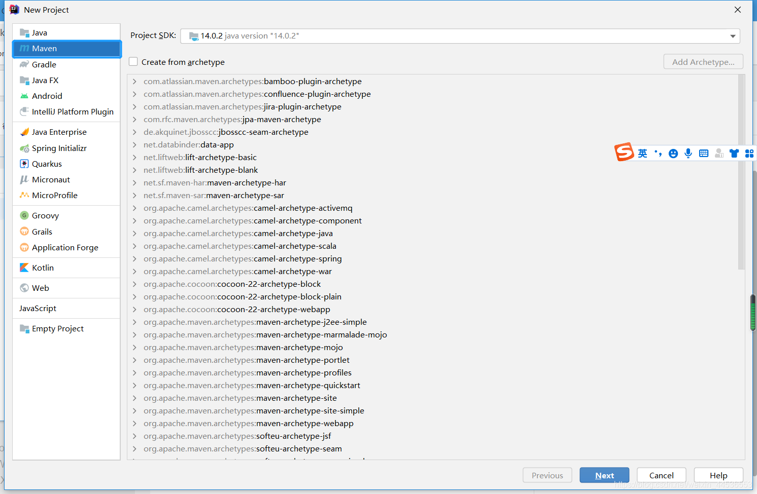
Task: Select jbosscc-seam-archetype row
Action: point(433,132)
